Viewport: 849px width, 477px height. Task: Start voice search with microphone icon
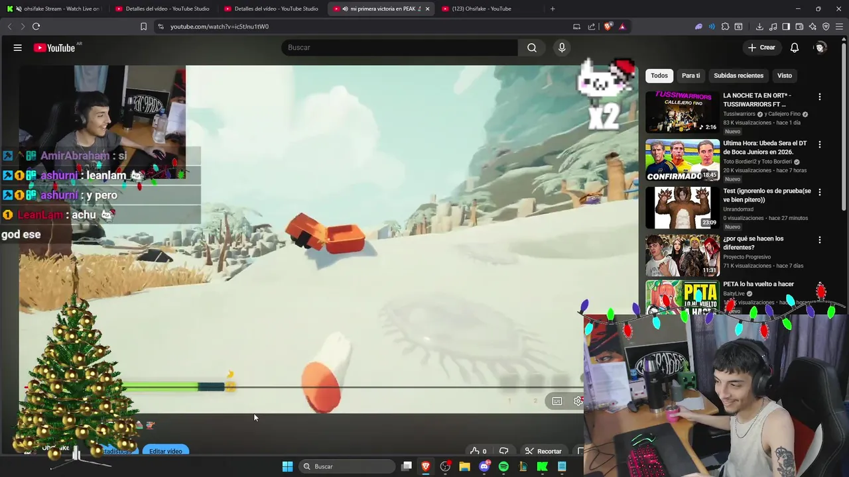(x=562, y=48)
